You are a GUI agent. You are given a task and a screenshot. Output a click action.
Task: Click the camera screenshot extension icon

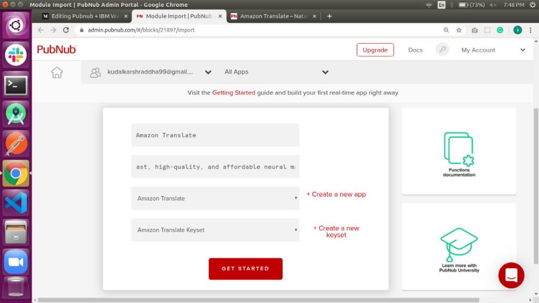pyautogui.click(x=475, y=30)
